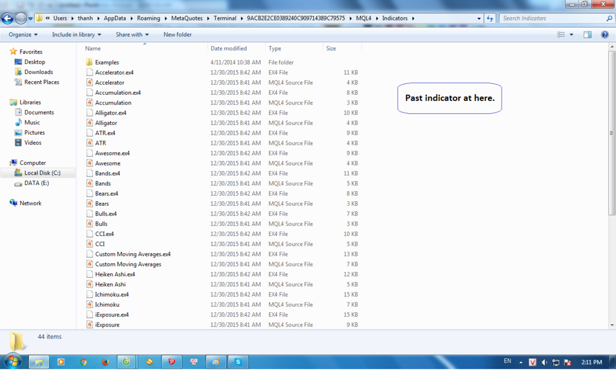The height and width of the screenshot is (371, 616).
Task: Select the Examples folder icon
Action: [x=90, y=62]
